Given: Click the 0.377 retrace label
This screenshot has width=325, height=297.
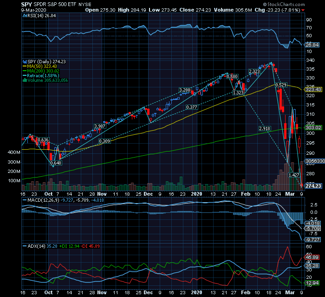Looking at the screenshot, I should coord(191,107).
